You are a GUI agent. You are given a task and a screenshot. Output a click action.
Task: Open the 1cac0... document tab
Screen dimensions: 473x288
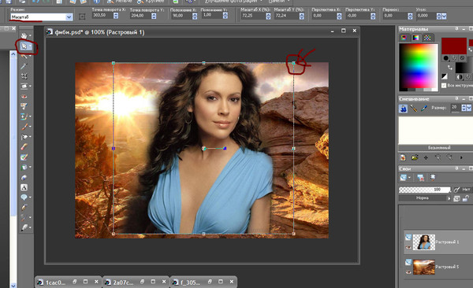[x=68, y=282]
